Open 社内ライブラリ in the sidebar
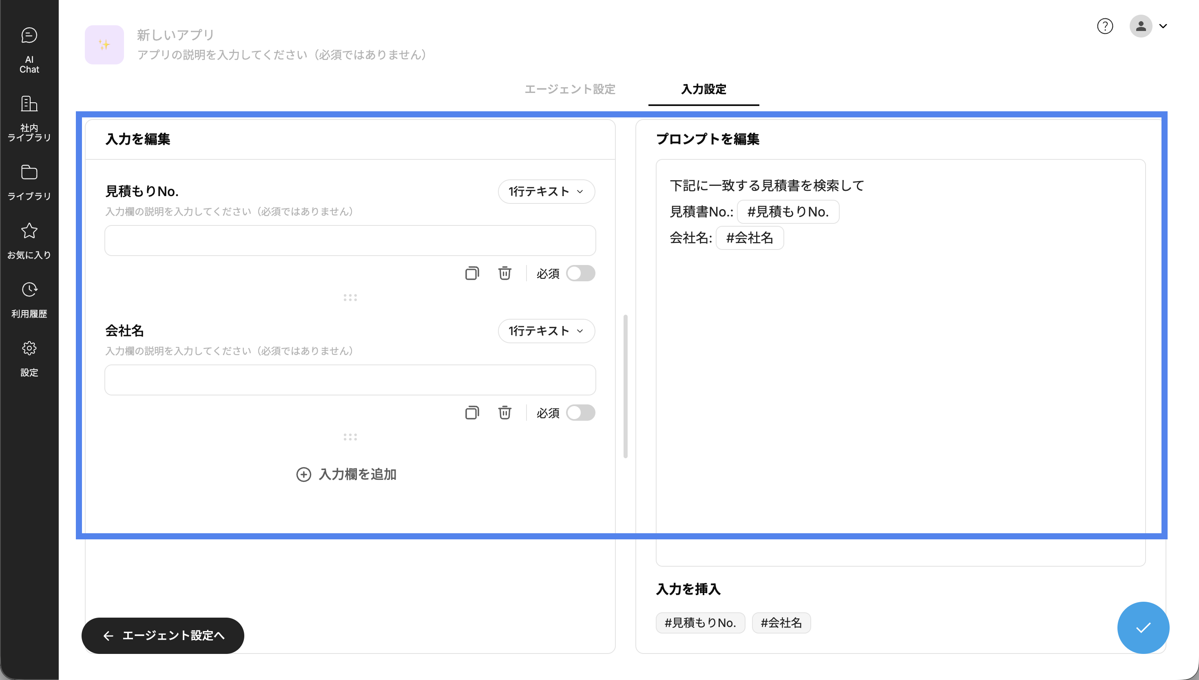Viewport: 1199px width, 680px height. point(29,118)
